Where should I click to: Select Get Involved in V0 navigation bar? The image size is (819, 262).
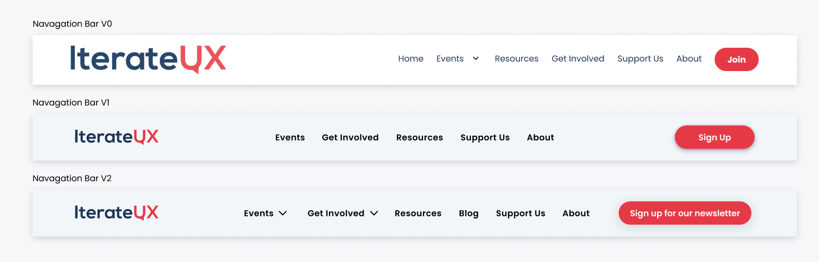pos(578,59)
